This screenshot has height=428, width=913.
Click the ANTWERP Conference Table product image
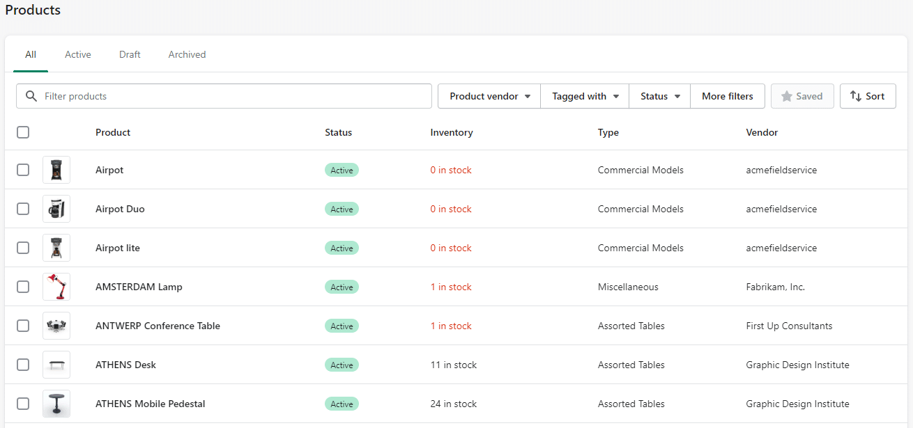pos(56,325)
